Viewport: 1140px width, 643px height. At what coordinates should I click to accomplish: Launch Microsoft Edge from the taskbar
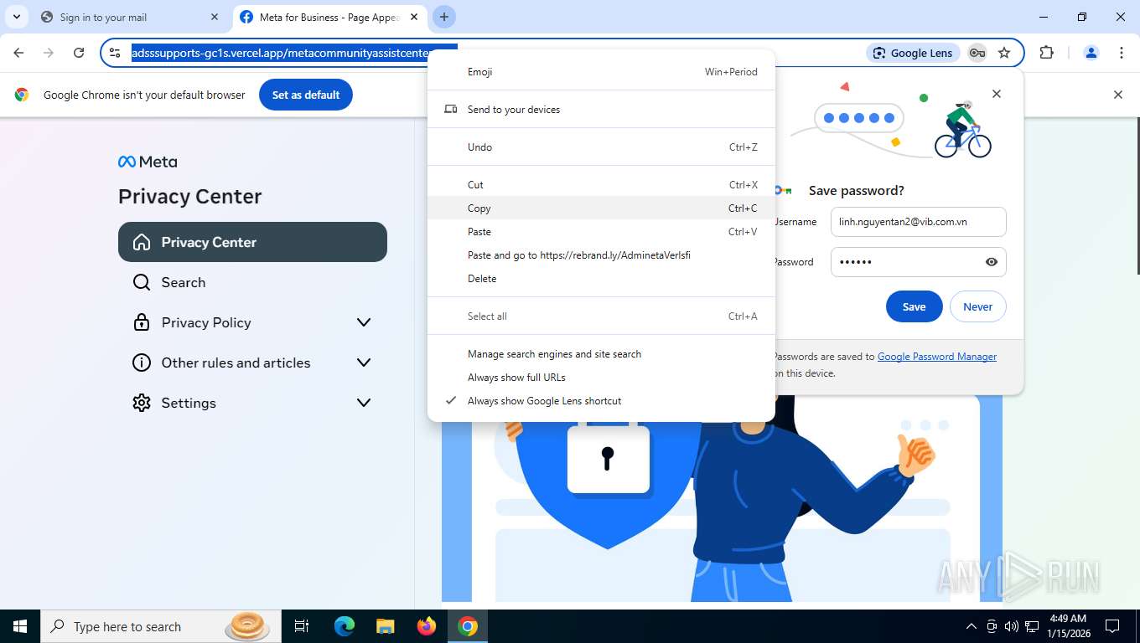344,626
